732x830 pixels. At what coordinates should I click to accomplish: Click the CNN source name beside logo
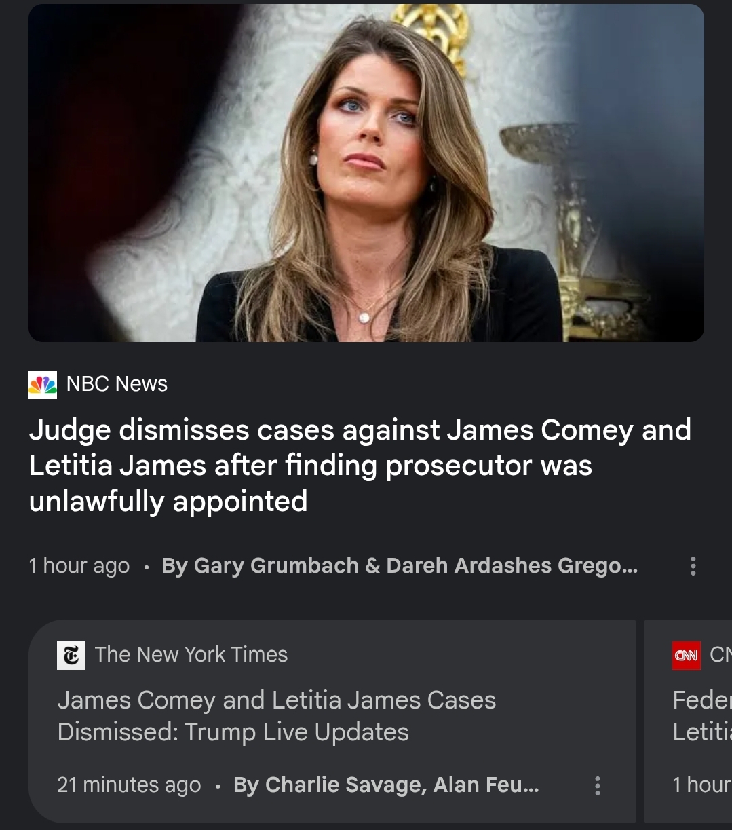tap(720, 654)
